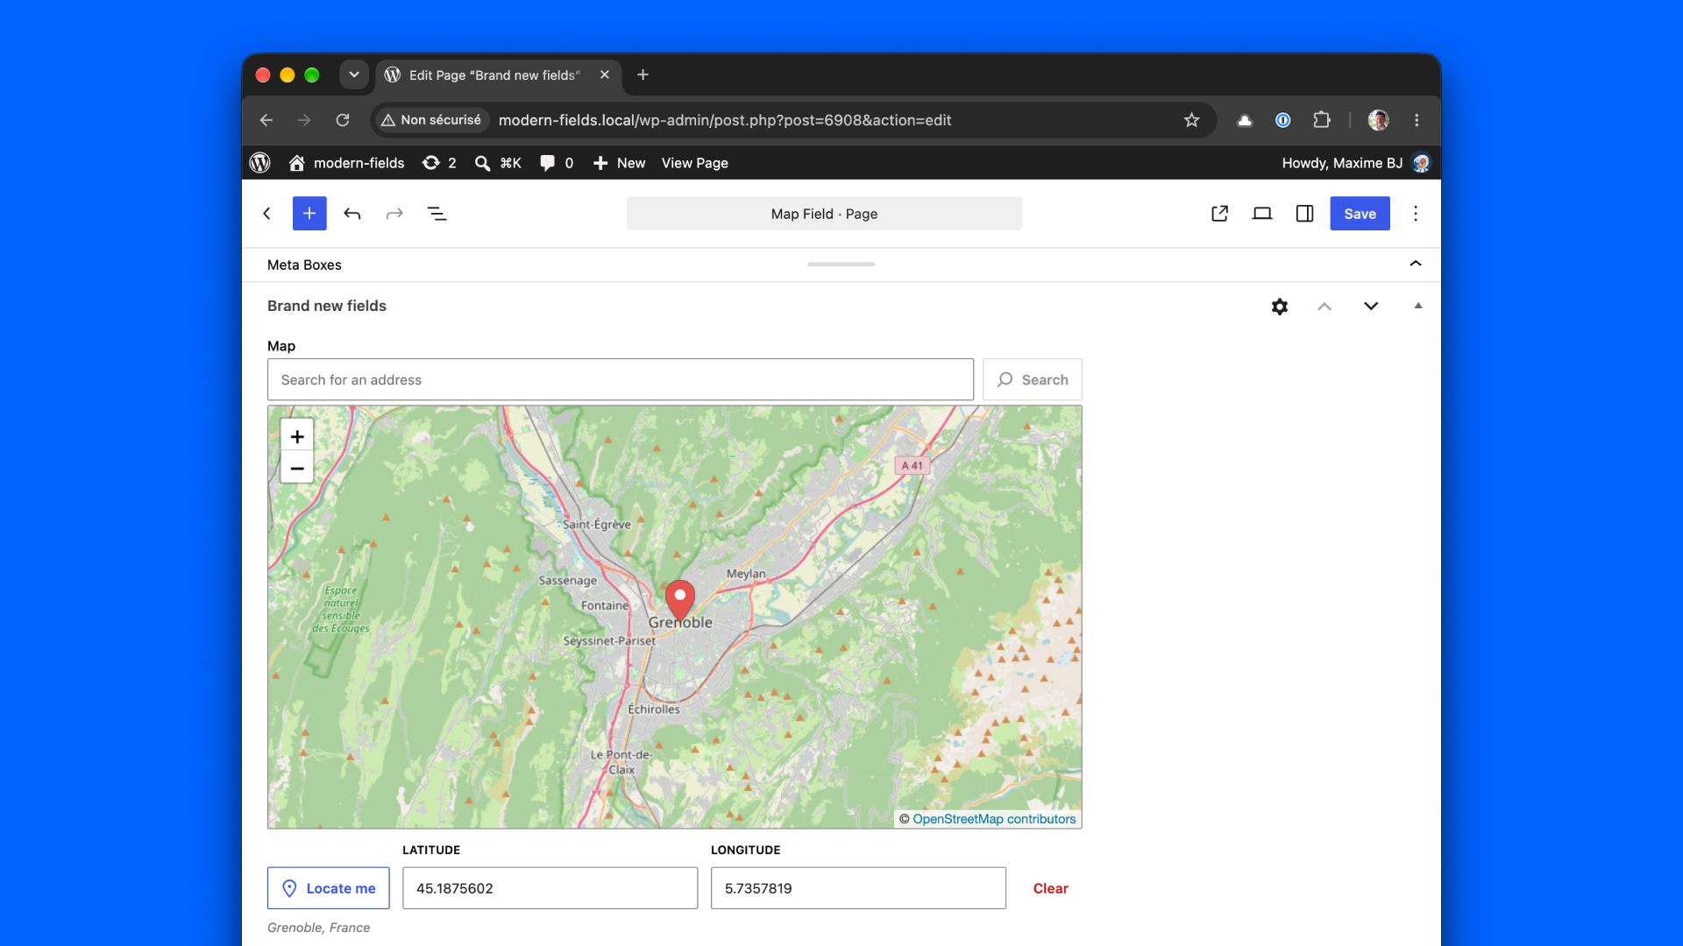Image resolution: width=1683 pixels, height=946 pixels.
Task: Open the desktop preview icon
Action: 1262,214
